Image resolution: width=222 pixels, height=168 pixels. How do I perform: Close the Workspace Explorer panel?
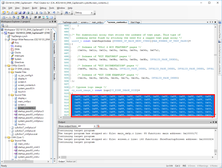coord(55,22)
